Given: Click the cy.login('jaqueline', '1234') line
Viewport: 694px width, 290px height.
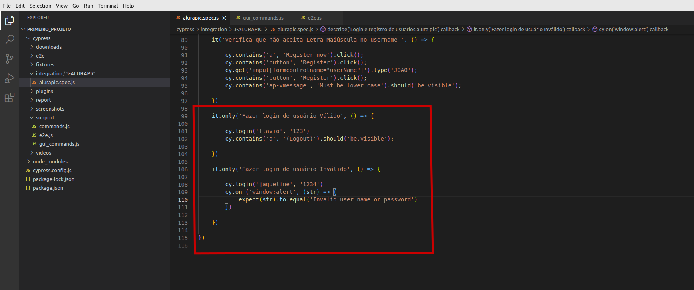Looking at the screenshot, I should click(274, 185).
